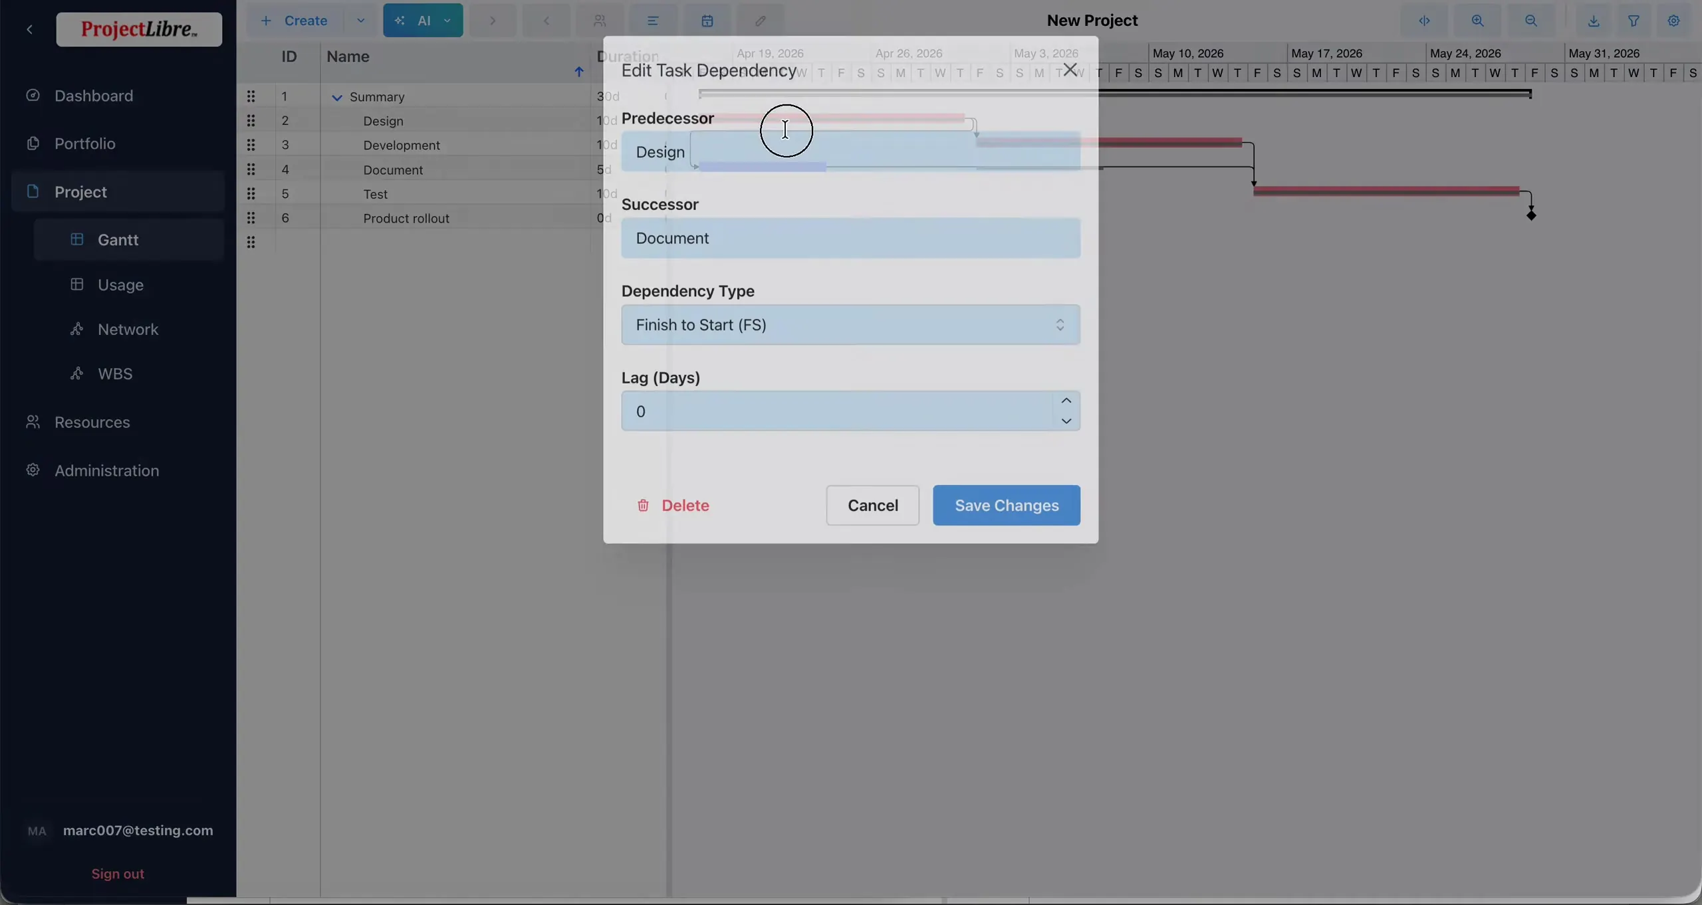Open the Create dropdown arrow
The height and width of the screenshot is (905, 1702).
(x=360, y=21)
